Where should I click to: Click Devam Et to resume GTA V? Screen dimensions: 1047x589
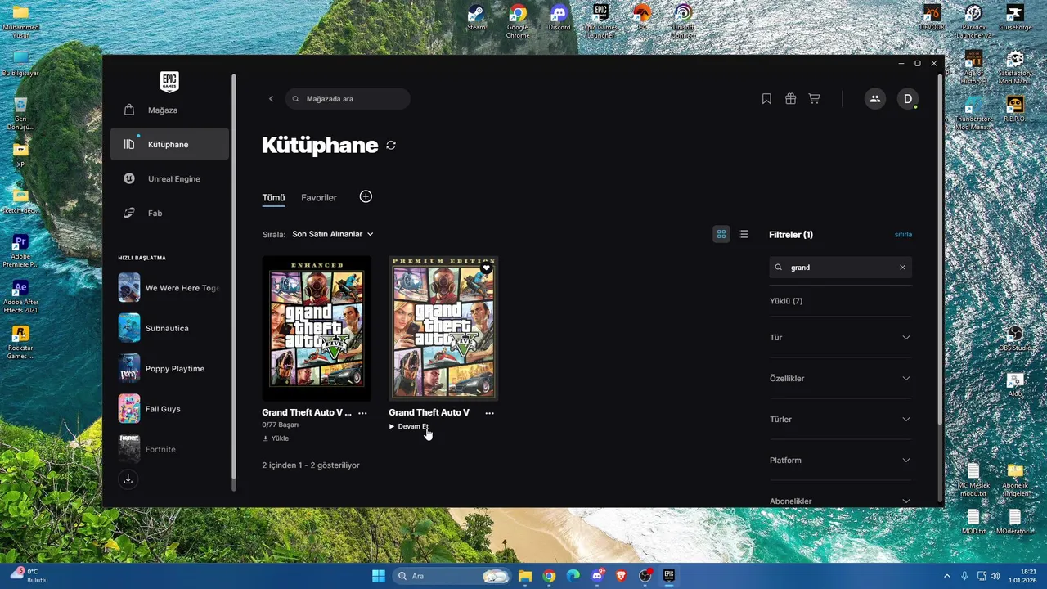409,426
